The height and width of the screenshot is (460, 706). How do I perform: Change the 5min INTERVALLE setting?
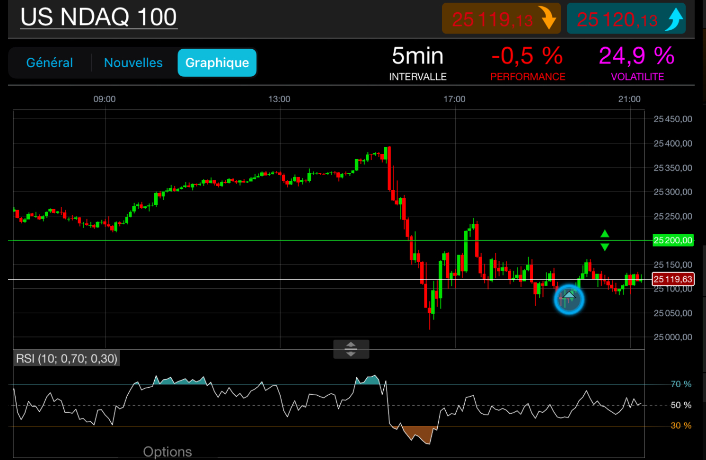pyautogui.click(x=418, y=63)
